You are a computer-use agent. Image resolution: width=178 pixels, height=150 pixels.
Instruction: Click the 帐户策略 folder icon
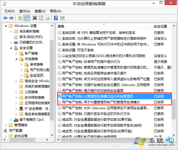(x=21, y=53)
